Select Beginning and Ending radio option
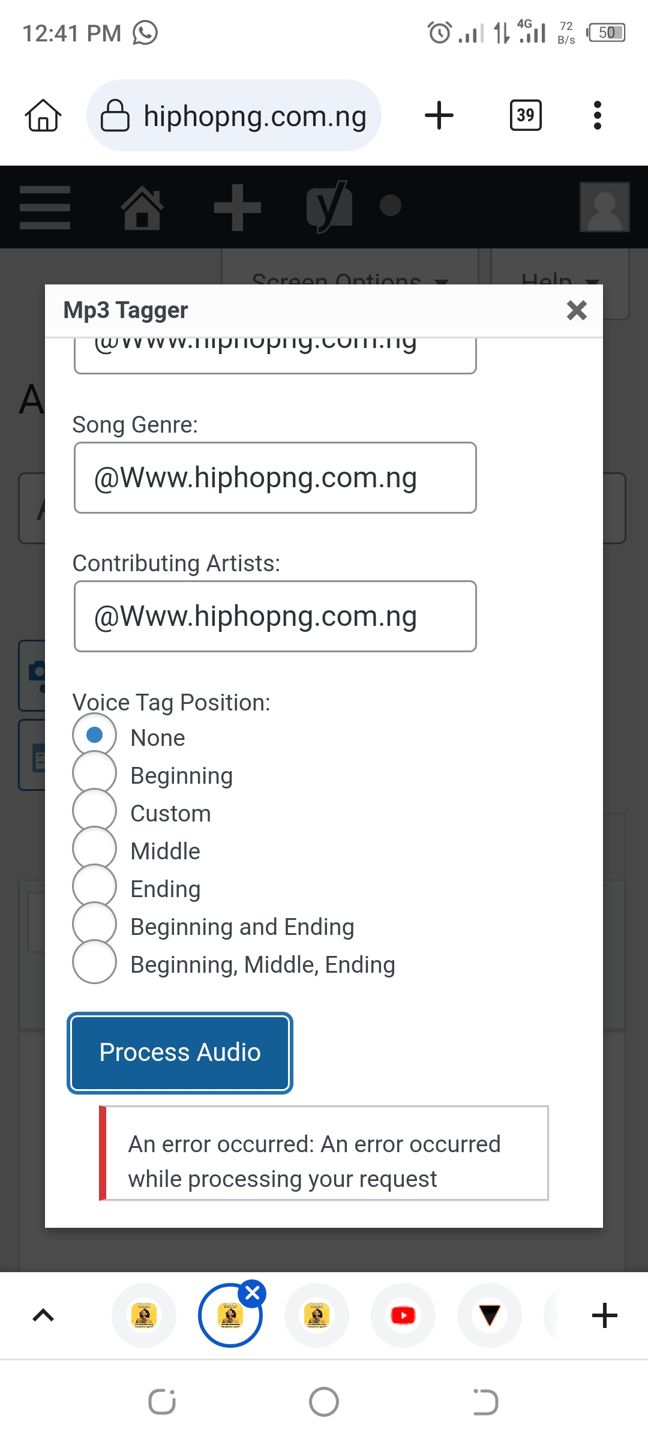648x1445 pixels. pos(94,925)
